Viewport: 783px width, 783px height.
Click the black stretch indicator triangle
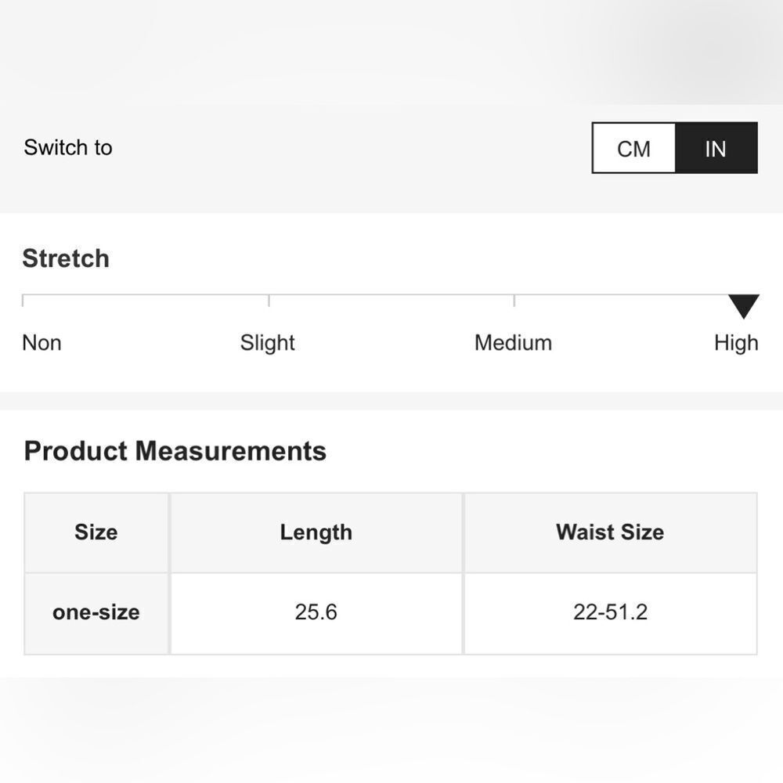pos(744,306)
